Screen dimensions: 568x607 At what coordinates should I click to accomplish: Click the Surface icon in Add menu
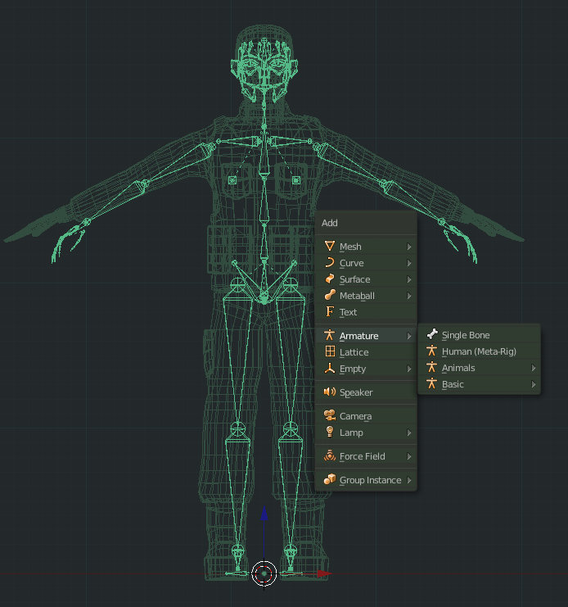click(x=330, y=279)
